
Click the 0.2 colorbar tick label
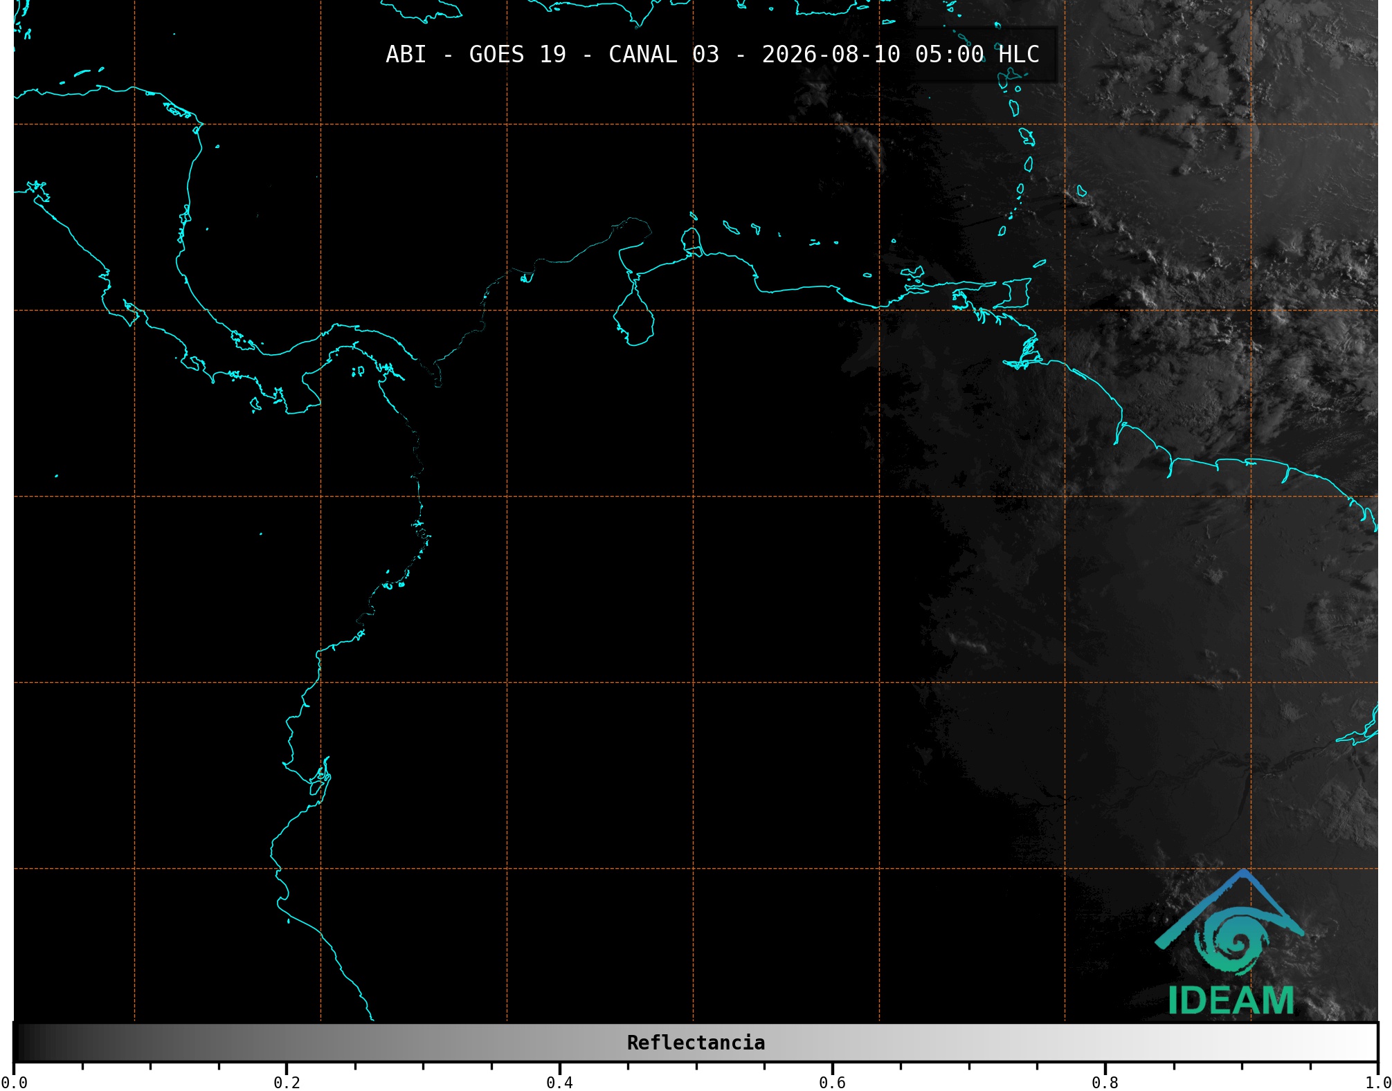[x=287, y=1083]
